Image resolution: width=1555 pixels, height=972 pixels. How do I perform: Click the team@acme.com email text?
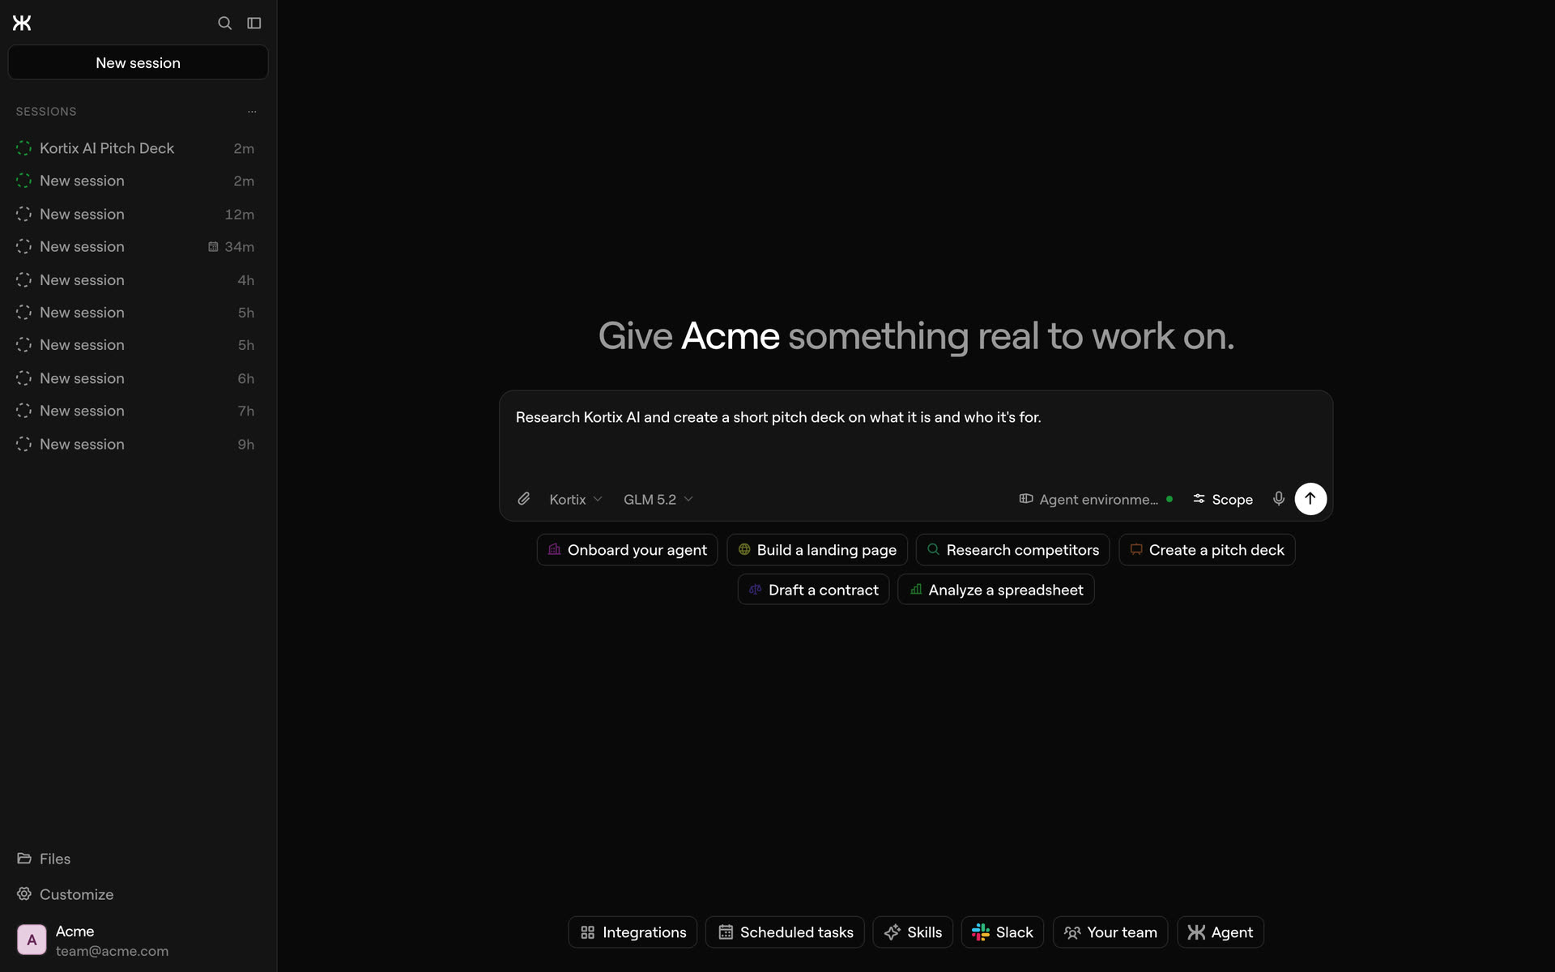click(112, 951)
